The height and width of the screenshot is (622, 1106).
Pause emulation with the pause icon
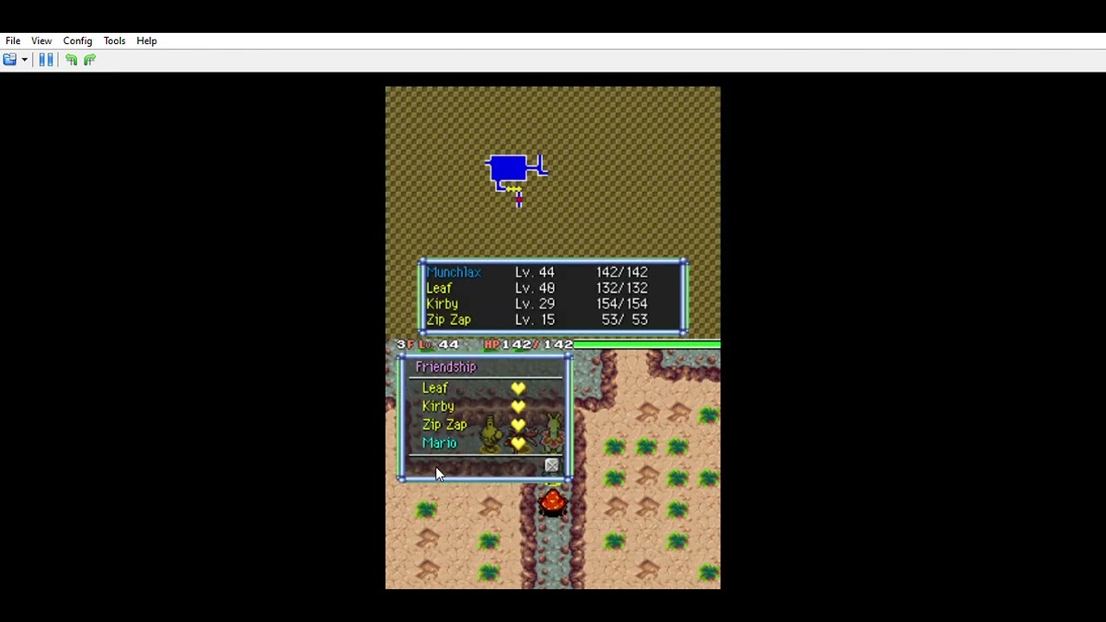(46, 60)
